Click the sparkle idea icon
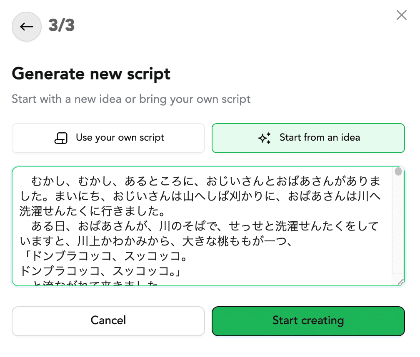This screenshot has width=420, height=357. tap(264, 138)
